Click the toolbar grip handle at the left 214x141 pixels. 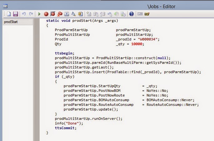click(x=4, y=14)
